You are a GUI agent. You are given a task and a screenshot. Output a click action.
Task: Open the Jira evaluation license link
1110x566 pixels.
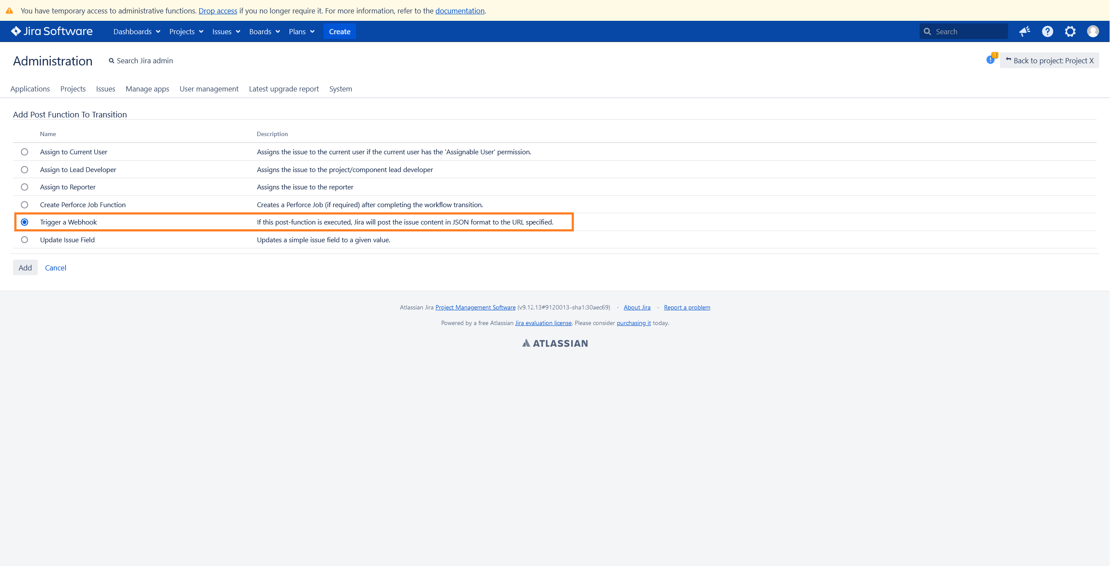coord(543,323)
